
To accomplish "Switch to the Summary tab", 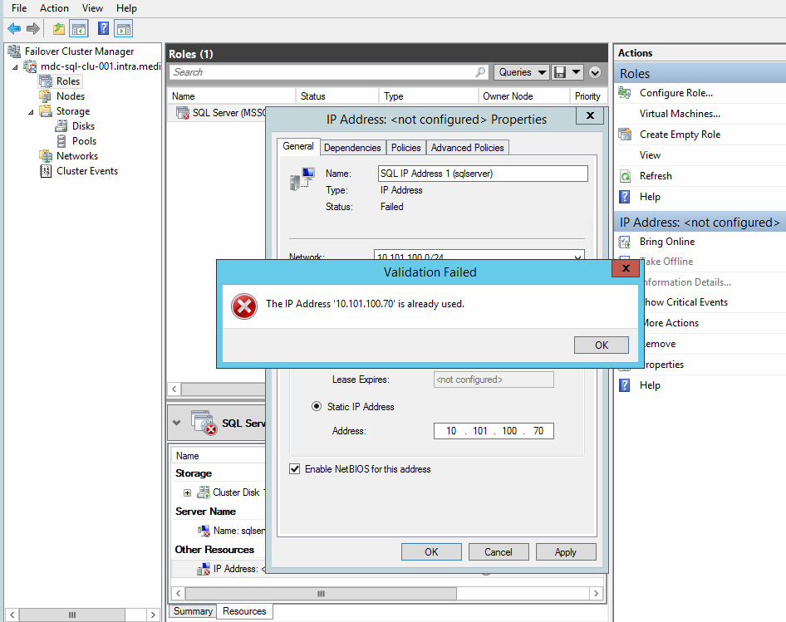I will (x=193, y=611).
